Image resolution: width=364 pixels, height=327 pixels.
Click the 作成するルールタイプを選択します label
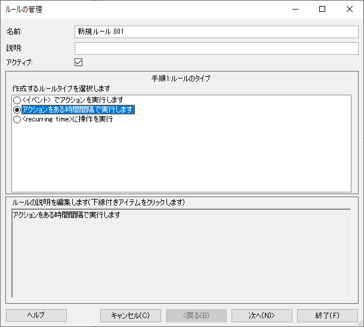point(61,89)
